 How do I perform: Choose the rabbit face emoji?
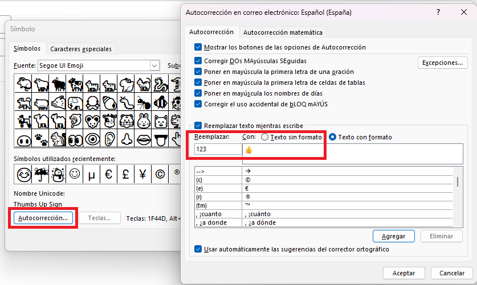coord(143,121)
